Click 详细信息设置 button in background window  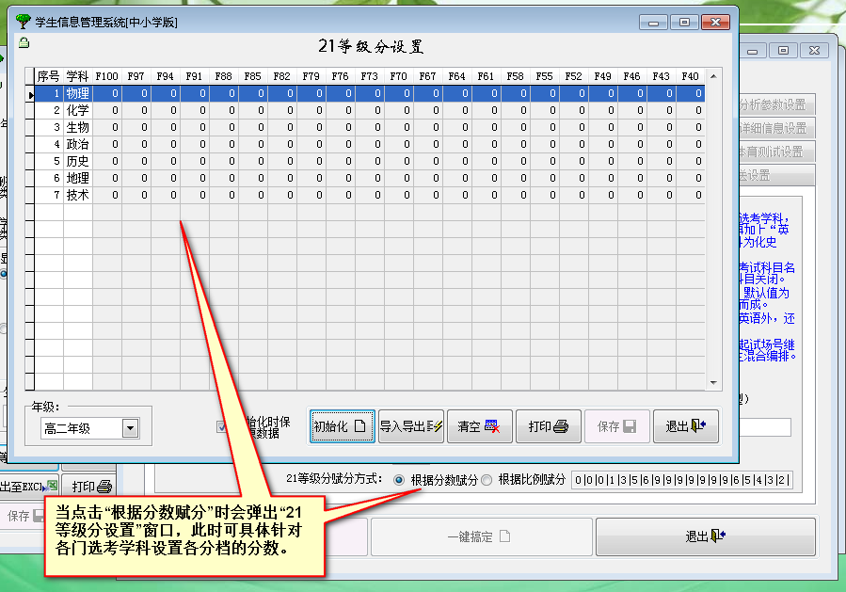click(773, 128)
